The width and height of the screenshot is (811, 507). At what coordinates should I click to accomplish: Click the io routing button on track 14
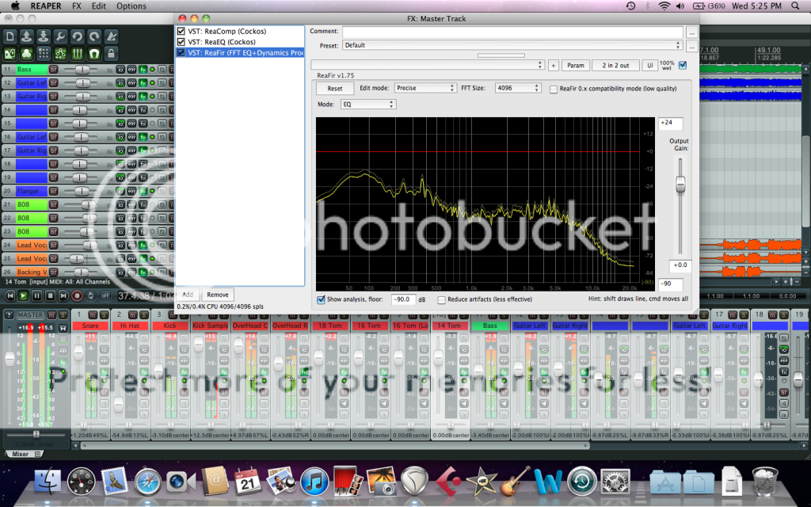(x=120, y=109)
